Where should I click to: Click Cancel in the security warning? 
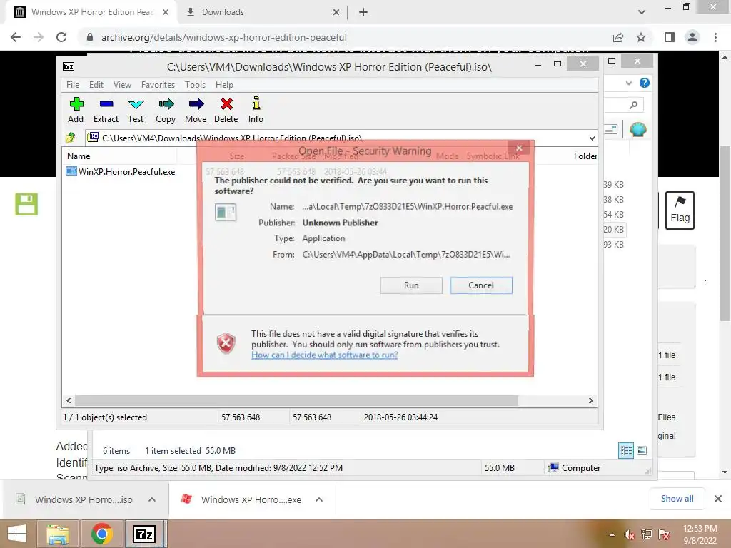click(481, 285)
